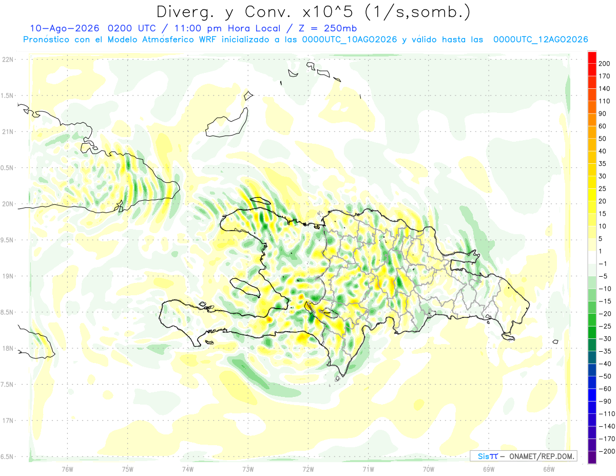Click the title 'Diverg. y Conv. x10^5 (1/s,somb.)'
This screenshot has width=616, height=476.
click(x=313, y=12)
